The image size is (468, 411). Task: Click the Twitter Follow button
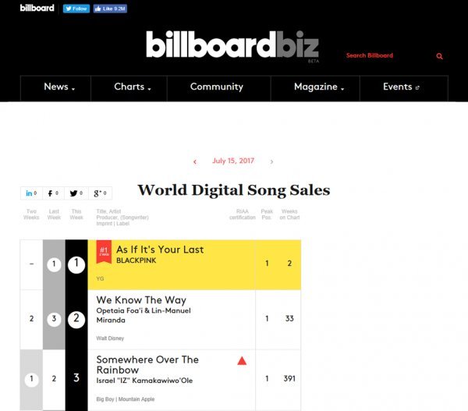(76, 9)
